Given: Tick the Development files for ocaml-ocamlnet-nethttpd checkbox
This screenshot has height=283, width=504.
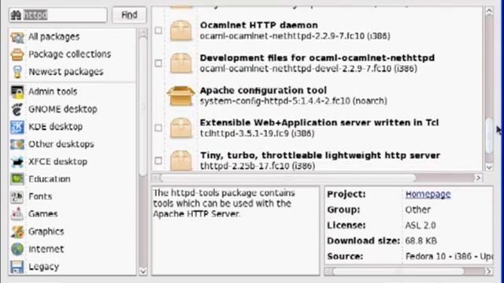Looking at the screenshot, I should [x=158, y=63].
